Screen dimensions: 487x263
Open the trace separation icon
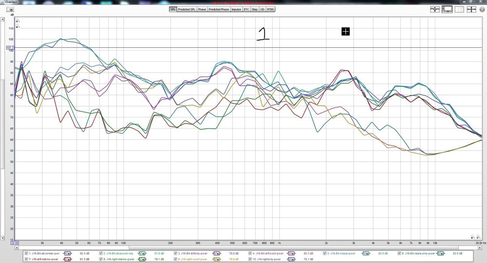tap(435, 9)
